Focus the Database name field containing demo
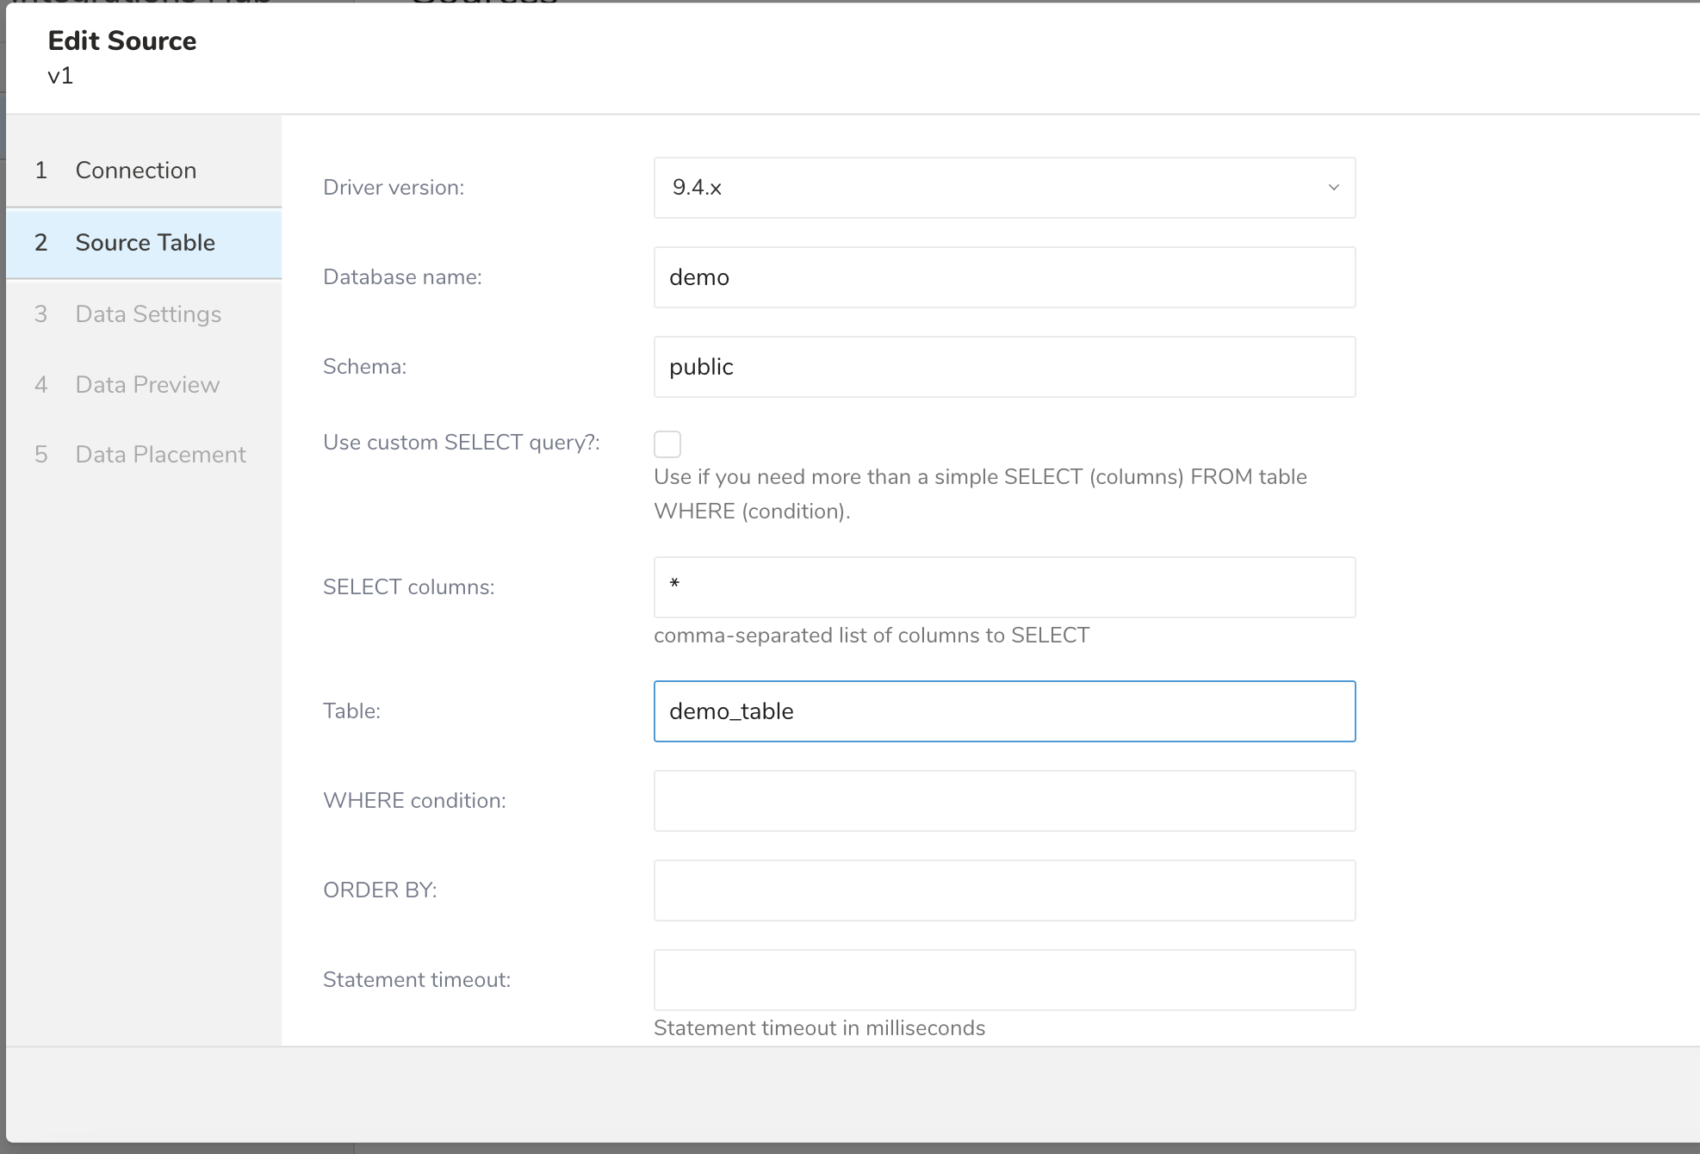This screenshot has height=1154, width=1700. pos(1004,277)
